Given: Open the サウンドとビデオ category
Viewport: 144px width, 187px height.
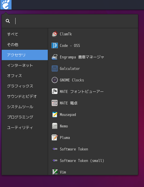Looking at the screenshot, I should (25, 96).
